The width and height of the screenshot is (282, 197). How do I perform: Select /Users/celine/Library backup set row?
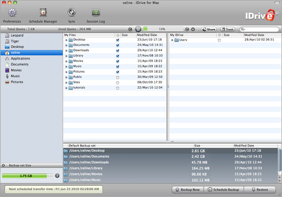click(171, 168)
